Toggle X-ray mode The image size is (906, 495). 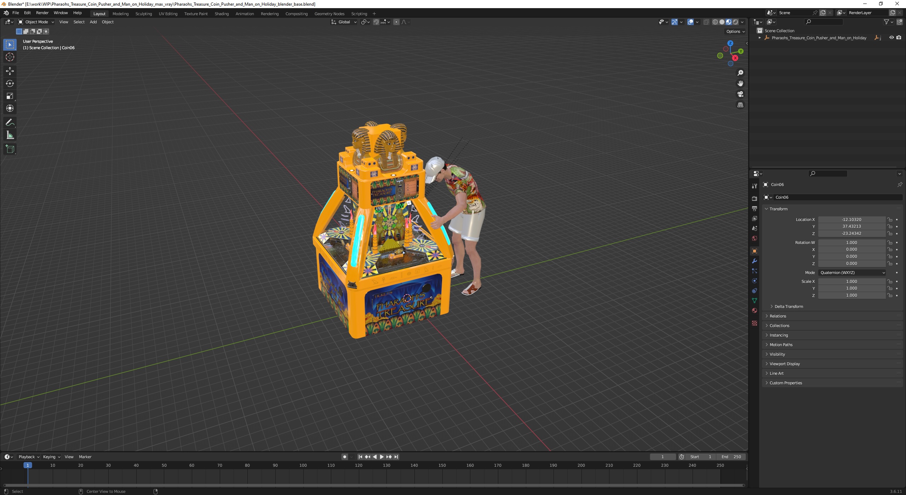coord(706,22)
